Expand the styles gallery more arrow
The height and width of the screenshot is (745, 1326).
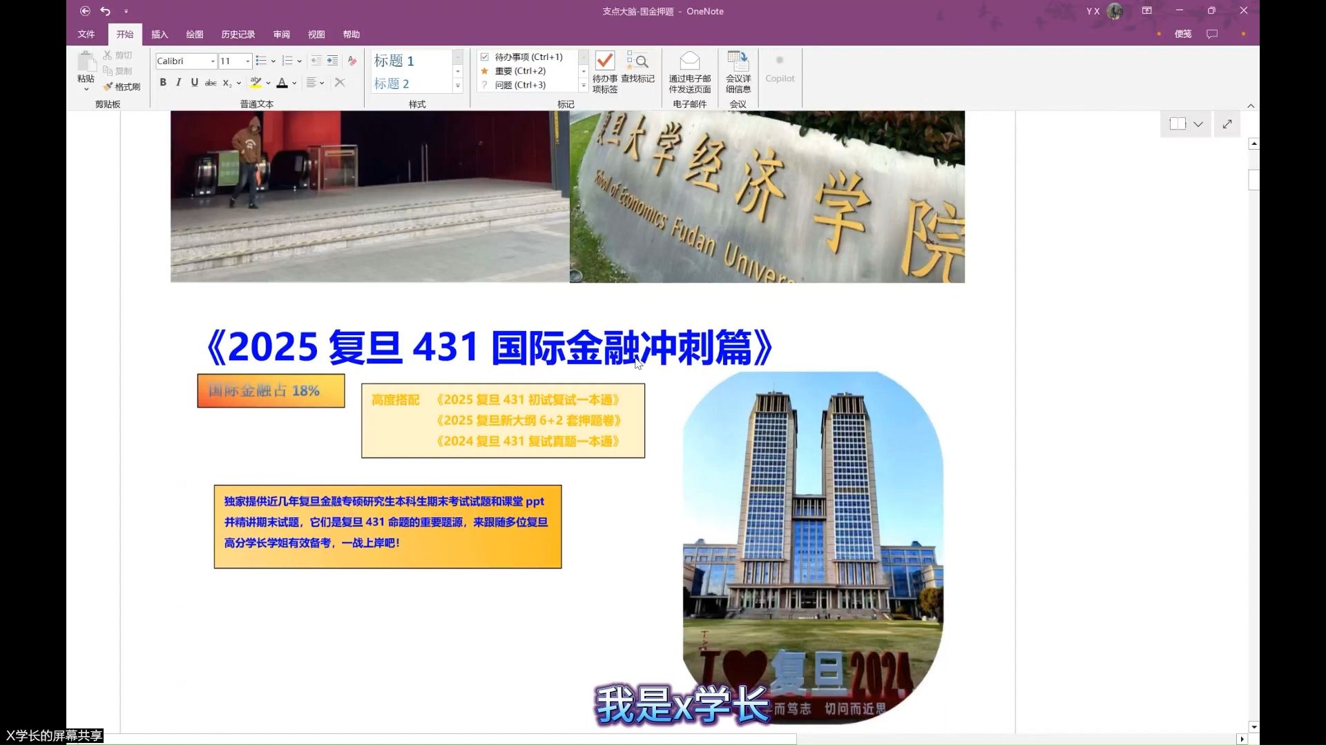pyautogui.click(x=457, y=86)
